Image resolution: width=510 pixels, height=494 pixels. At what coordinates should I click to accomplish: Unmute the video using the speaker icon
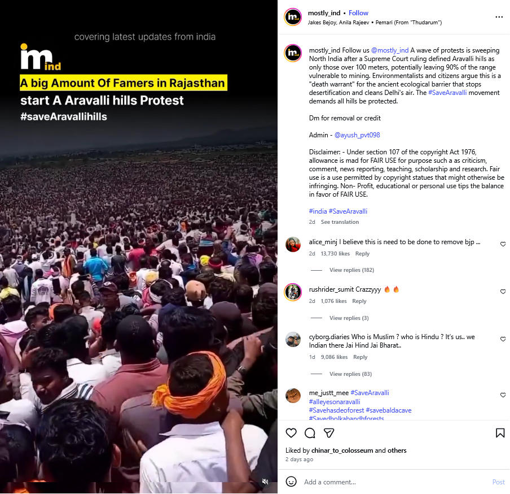pyautogui.click(x=265, y=482)
